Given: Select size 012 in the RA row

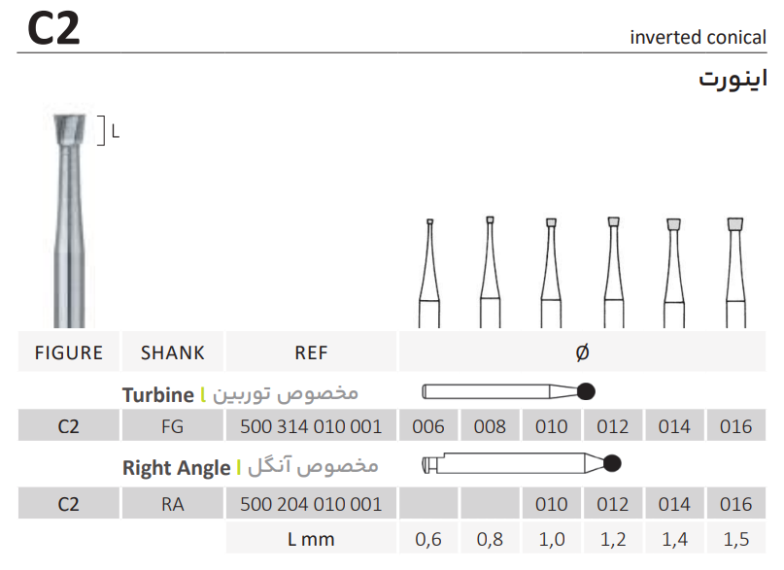Looking at the screenshot, I should coord(613,504).
